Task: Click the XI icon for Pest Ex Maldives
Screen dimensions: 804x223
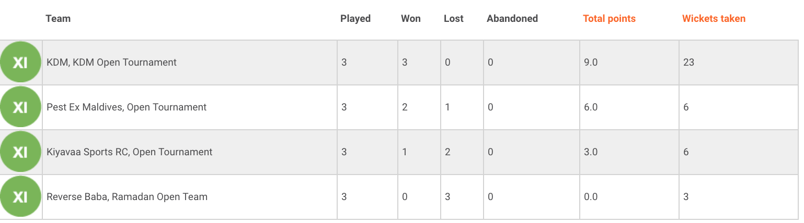Action: [x=20, y=107]
